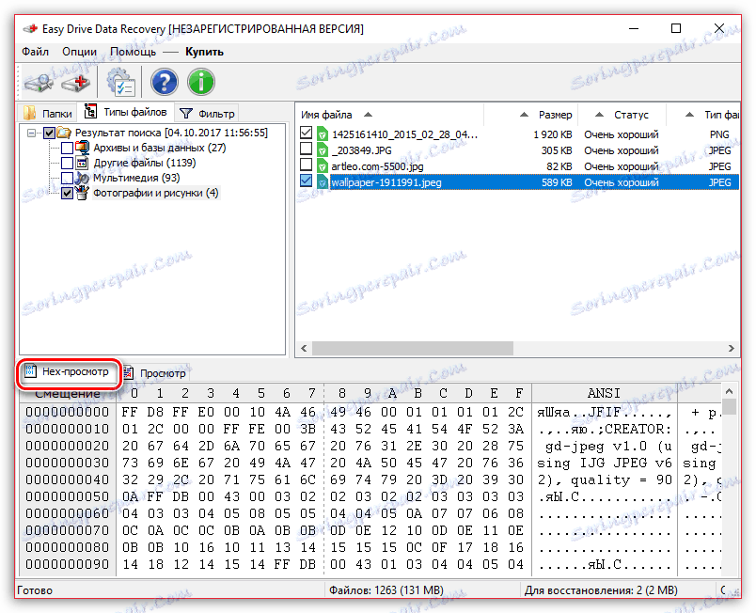Select the Мультимедиа (93) tree item

click(x=136, y=178)
